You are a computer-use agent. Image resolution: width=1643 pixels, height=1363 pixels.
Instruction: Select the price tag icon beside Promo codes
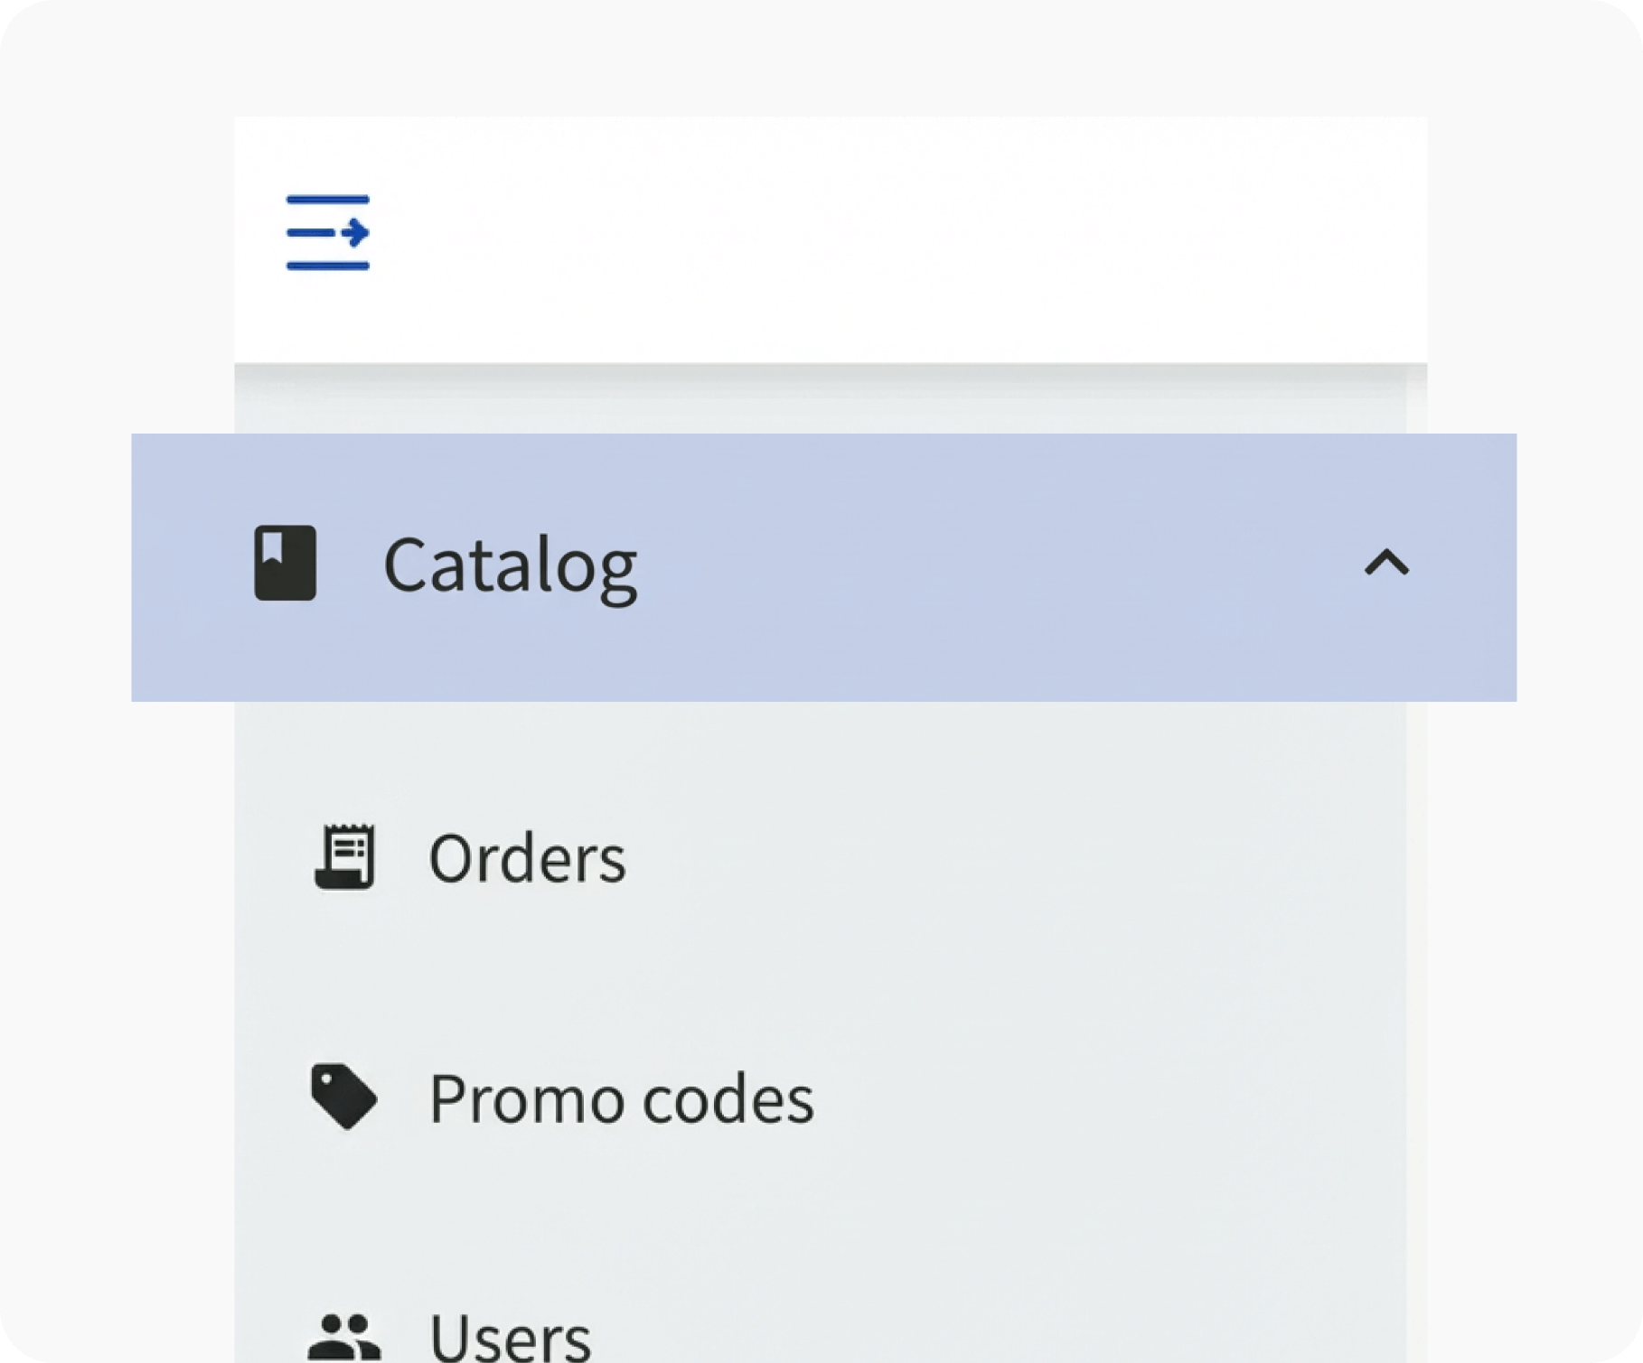coord(344,1097)
